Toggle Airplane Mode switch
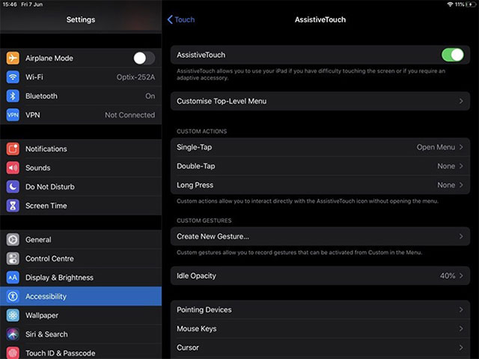This screenshot has height=359, width=479. click(143, 58)
